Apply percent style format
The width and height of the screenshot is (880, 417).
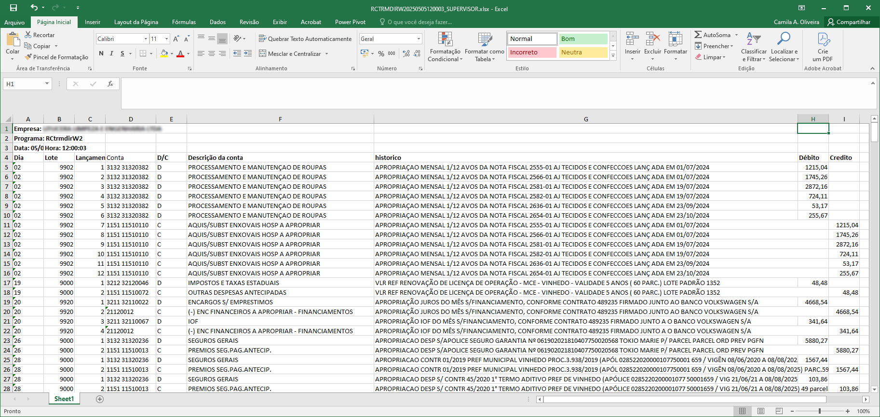pos(381,53)
